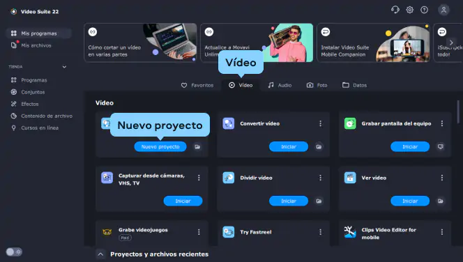
Task: Open options menu for Convertir vídeo
Action: [x=320, y=123]
